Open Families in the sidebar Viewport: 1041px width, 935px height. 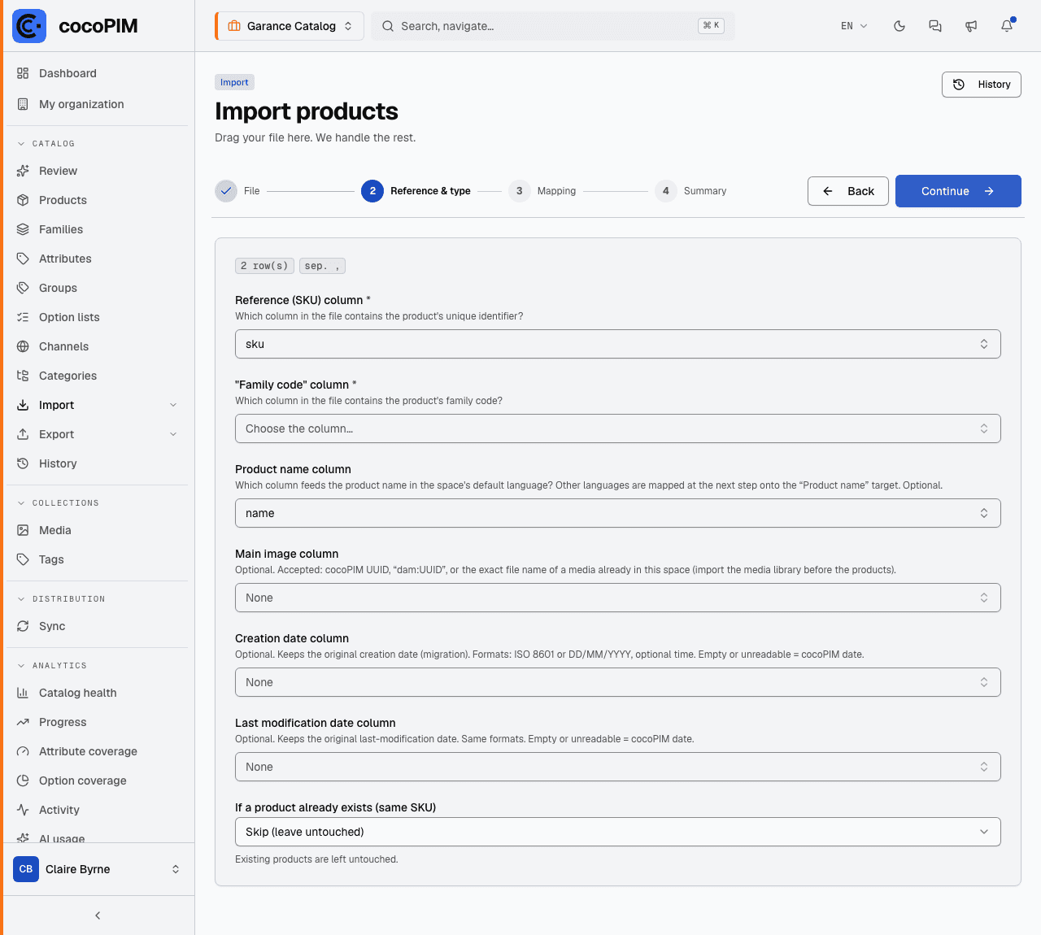(98, 229)
